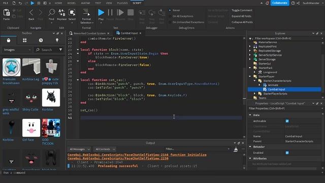Screen dimensions: 325x183
Task: Click Collapse All Folds
Action: 242,22
